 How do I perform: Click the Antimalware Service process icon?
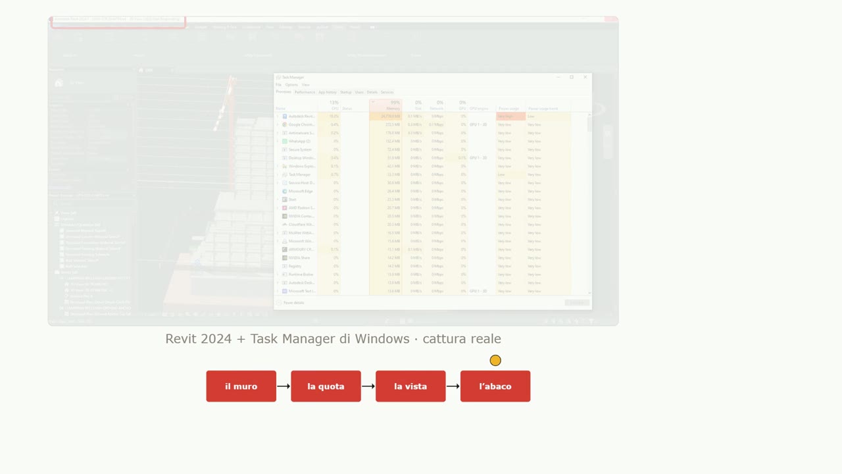coord(284,133)
